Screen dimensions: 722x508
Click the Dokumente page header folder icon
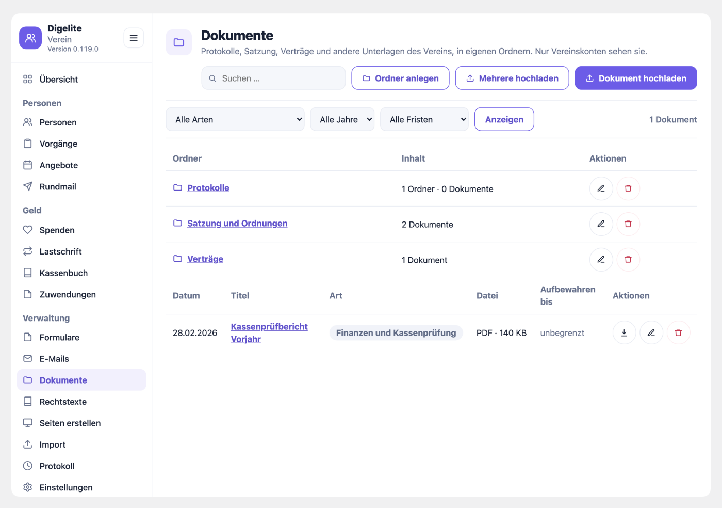[179, 42]
